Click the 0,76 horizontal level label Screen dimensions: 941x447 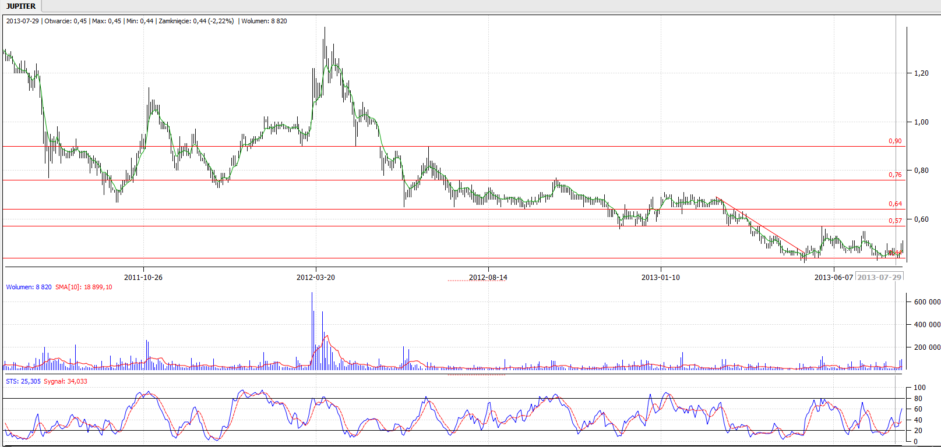(x=895, y=175)
